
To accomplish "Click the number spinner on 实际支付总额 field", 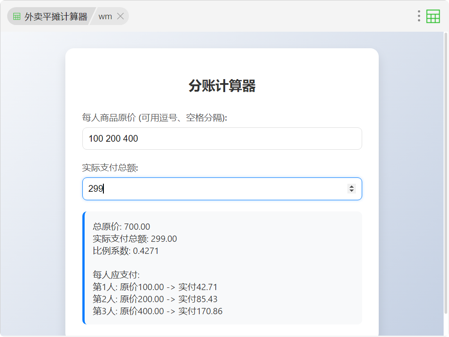I will pyautogui.click(x=351, y=189).
